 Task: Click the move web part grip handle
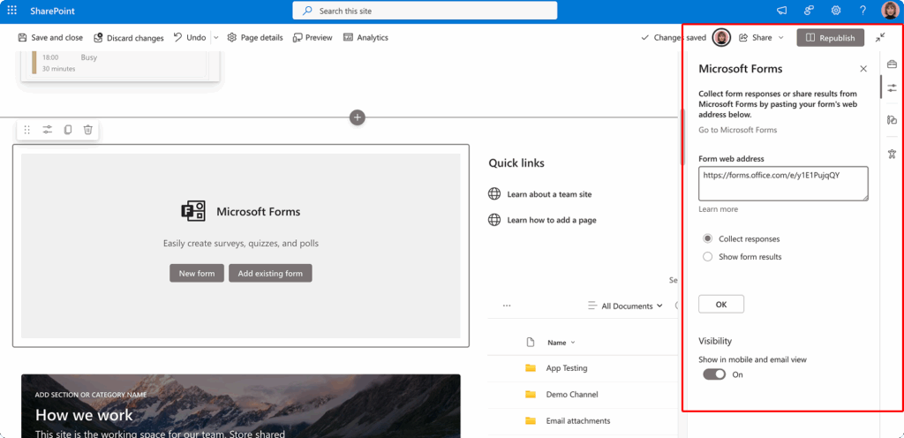click(x=27, y=130)
